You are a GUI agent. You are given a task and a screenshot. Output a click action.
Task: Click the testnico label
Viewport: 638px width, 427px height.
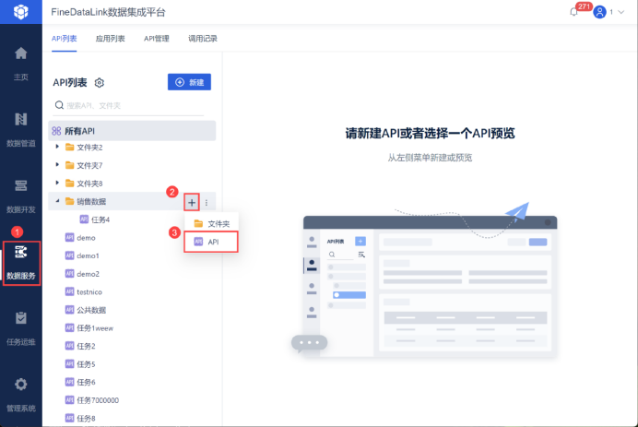[x=89, y=291]
